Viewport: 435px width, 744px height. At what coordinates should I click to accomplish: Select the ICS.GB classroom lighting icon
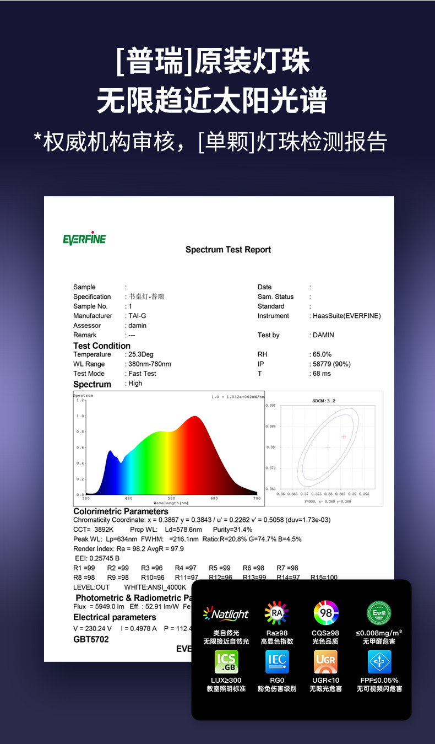(226, 661)
